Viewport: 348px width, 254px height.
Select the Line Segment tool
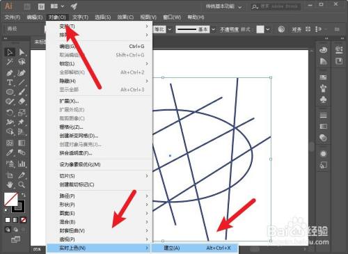tap(22, 82)
